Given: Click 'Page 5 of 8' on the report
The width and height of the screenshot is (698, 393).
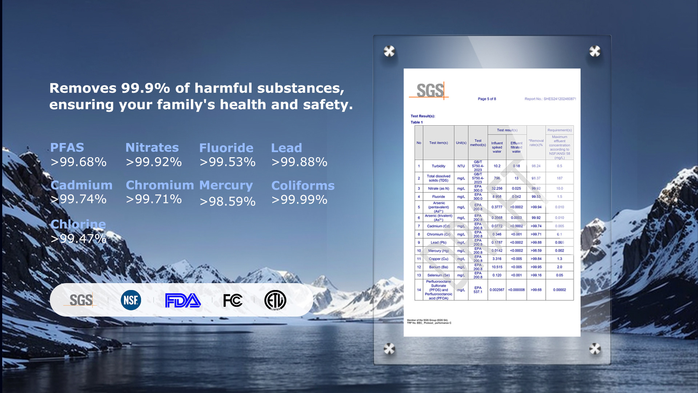Looking at the screenshot, I should coord(487,99).
